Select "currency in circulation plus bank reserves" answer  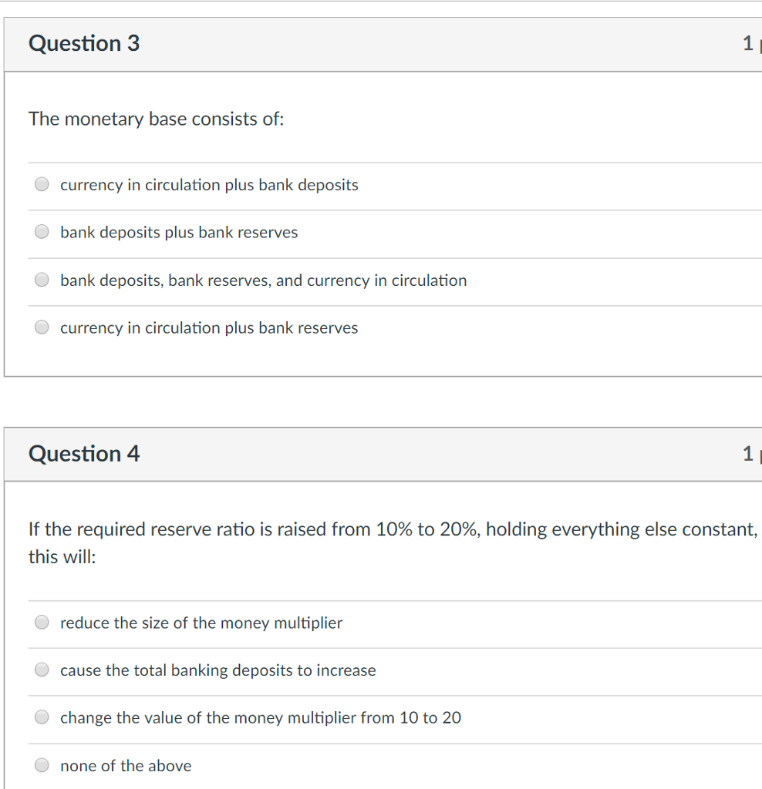tap(42, 327)
